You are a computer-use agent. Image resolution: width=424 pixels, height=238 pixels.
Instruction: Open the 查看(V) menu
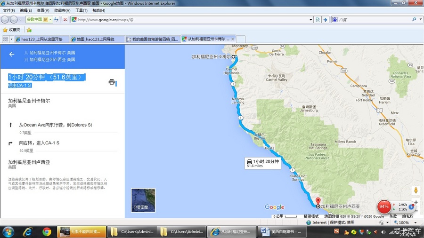pyautogui.click(x=43, y=10)
